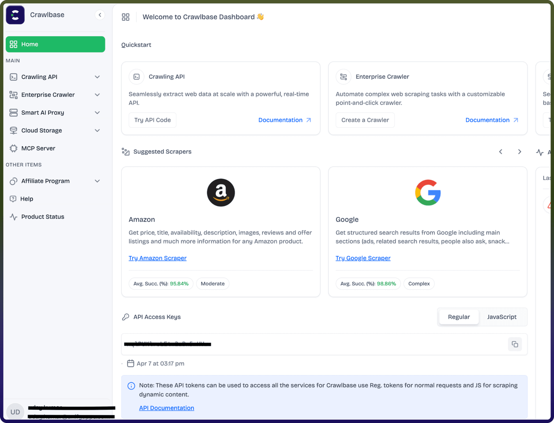
Task: Follow the Try Amazon Scraper link
Action: (158, 258)
